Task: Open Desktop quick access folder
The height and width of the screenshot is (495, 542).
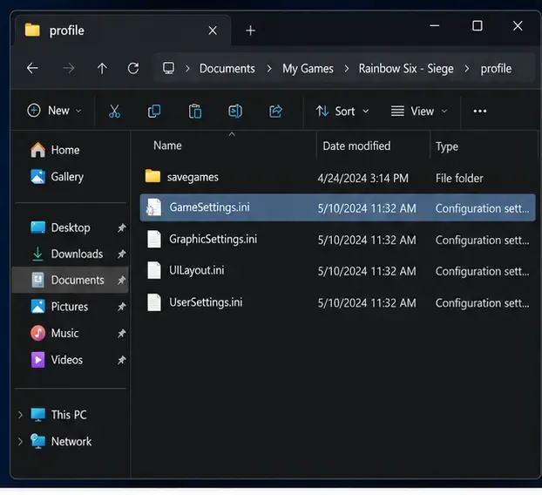Action: tap(71, 227)
